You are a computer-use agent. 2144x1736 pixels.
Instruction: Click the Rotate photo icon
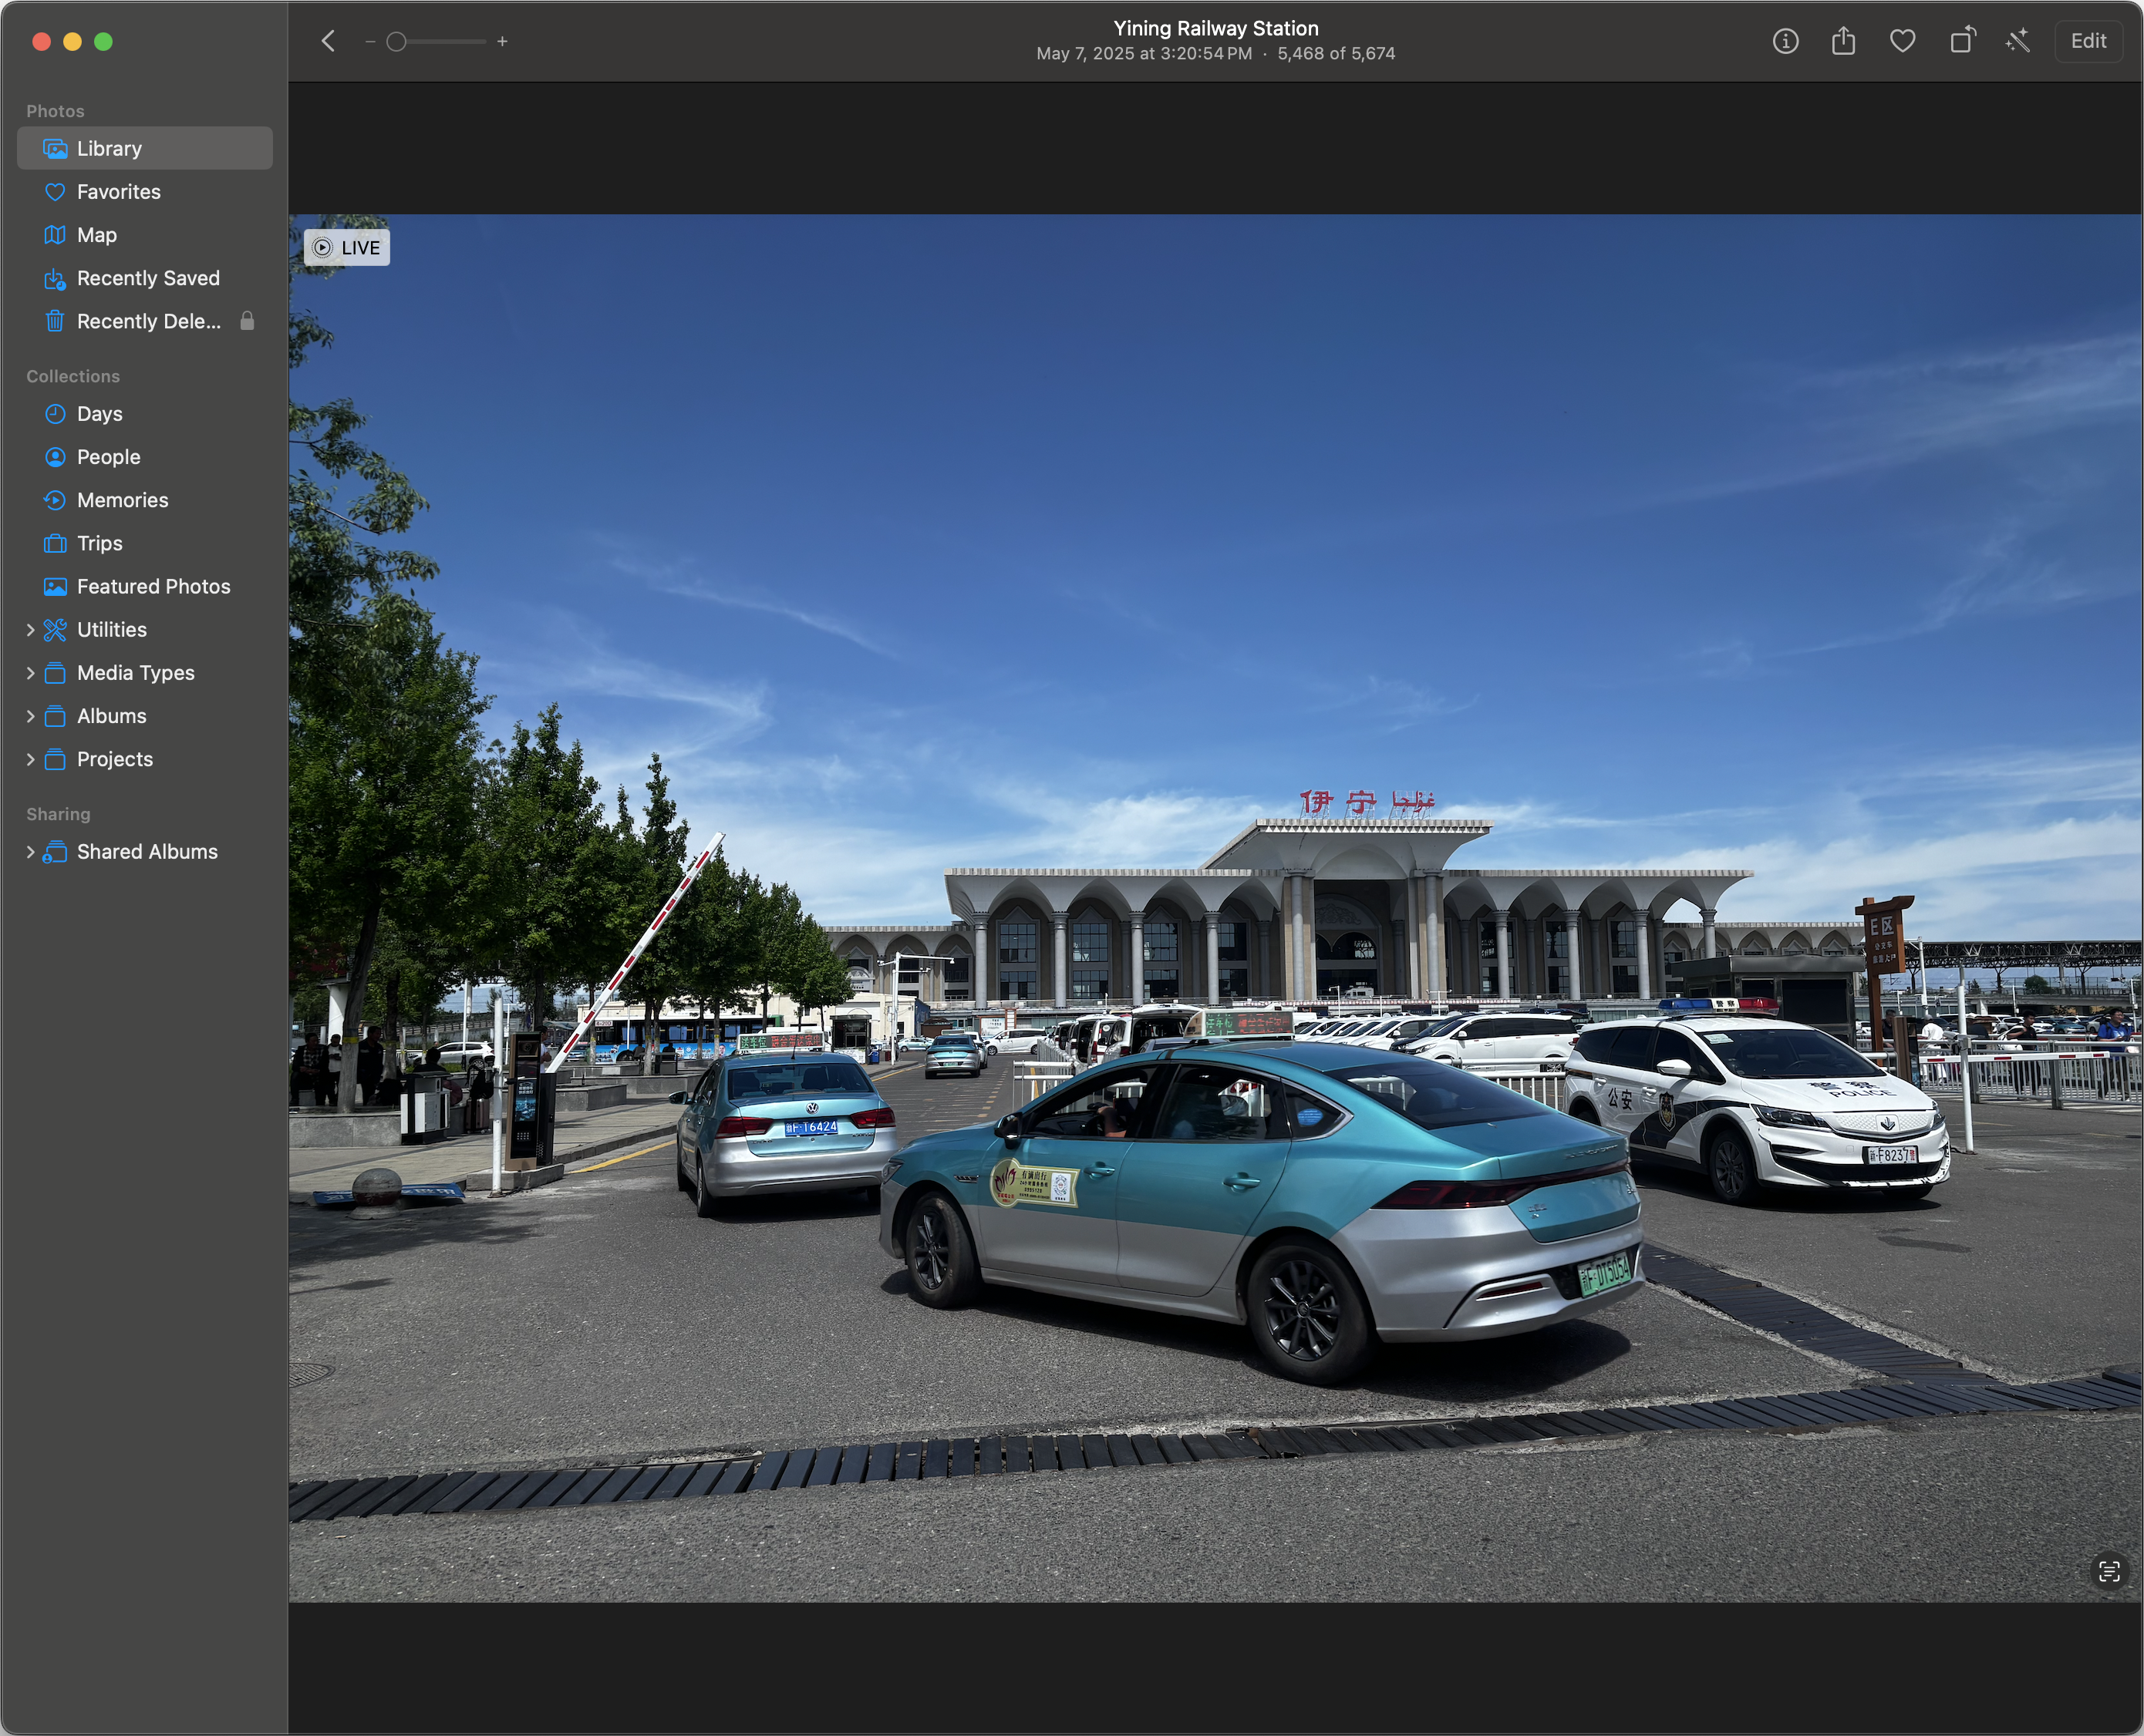pos(1962,41)
